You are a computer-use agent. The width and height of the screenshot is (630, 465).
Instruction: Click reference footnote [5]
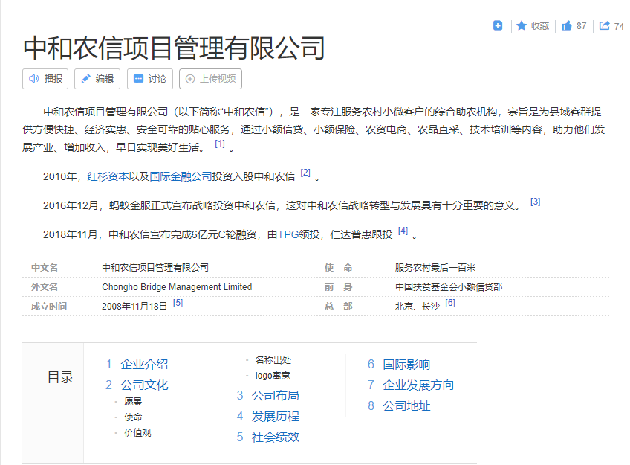[178, 303]
